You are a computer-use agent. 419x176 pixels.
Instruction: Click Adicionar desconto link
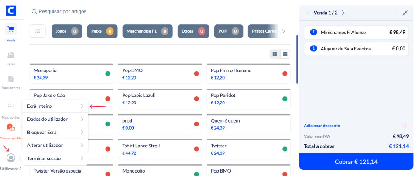pos(322,126)
